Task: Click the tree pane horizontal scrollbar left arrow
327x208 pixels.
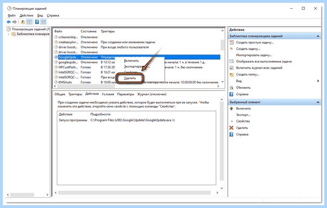Action: (8, 195)
